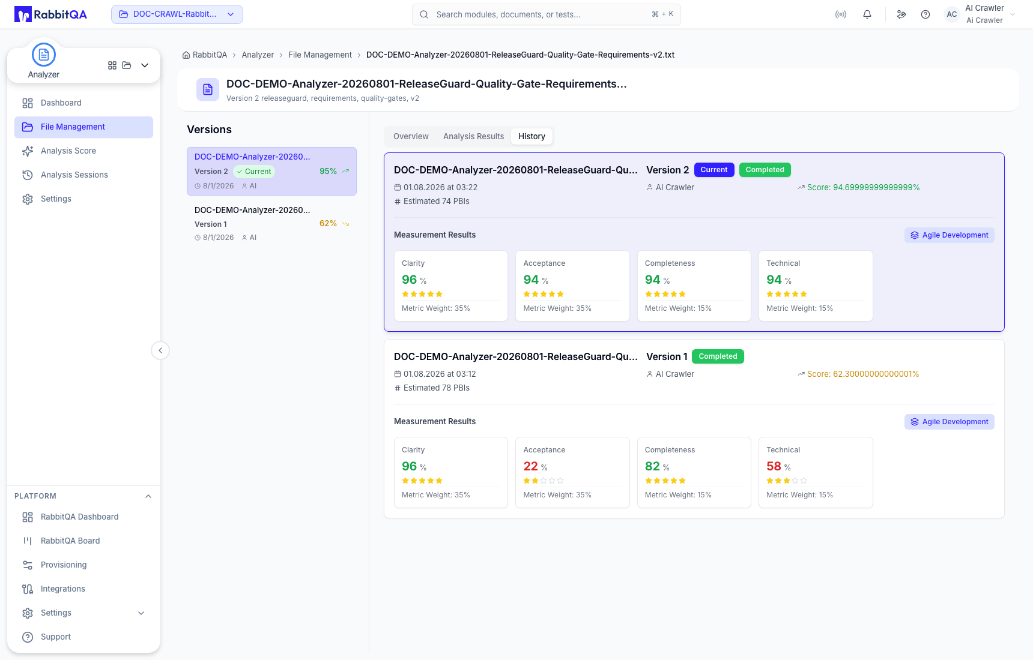Click the 95% score in the Versions list
This screenshot has height=660, width=1033.
pyautogui.click(x=328, y=171)
